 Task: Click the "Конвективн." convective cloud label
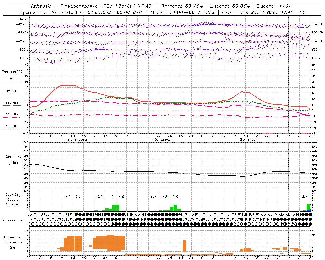(x=13, y=237)
